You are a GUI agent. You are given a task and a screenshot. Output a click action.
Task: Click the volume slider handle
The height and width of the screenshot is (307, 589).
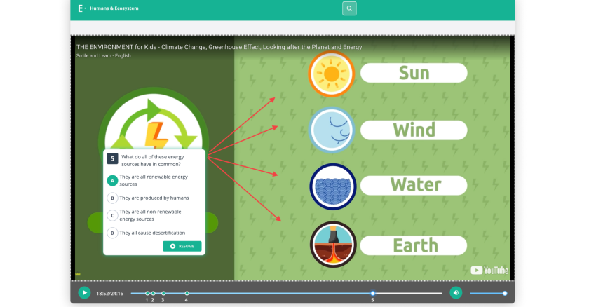coord(505,293)
